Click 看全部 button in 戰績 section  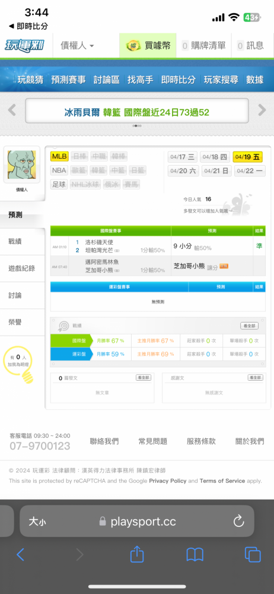click(x=250, y=326)
